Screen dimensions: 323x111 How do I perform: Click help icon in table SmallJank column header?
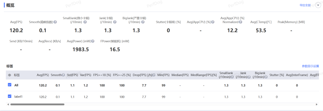tap(232, 77)
